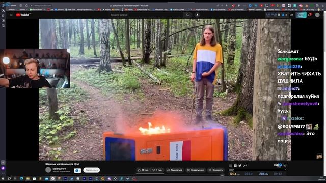Open more actions ellipsis below Сохранить
Viewport: 326px width, 183px height.
coord(222,175)
